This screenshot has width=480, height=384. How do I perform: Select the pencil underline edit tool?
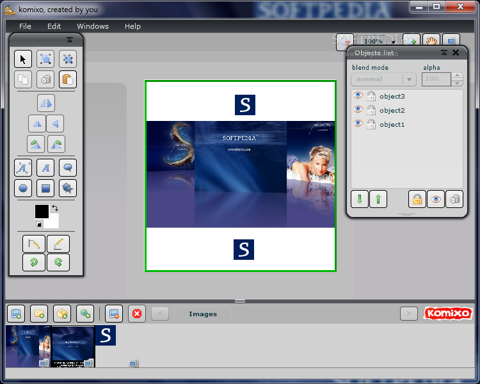pos(58,244)
